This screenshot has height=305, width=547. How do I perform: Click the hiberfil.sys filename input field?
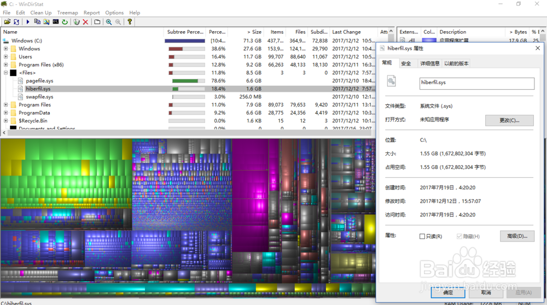point(476,83)
